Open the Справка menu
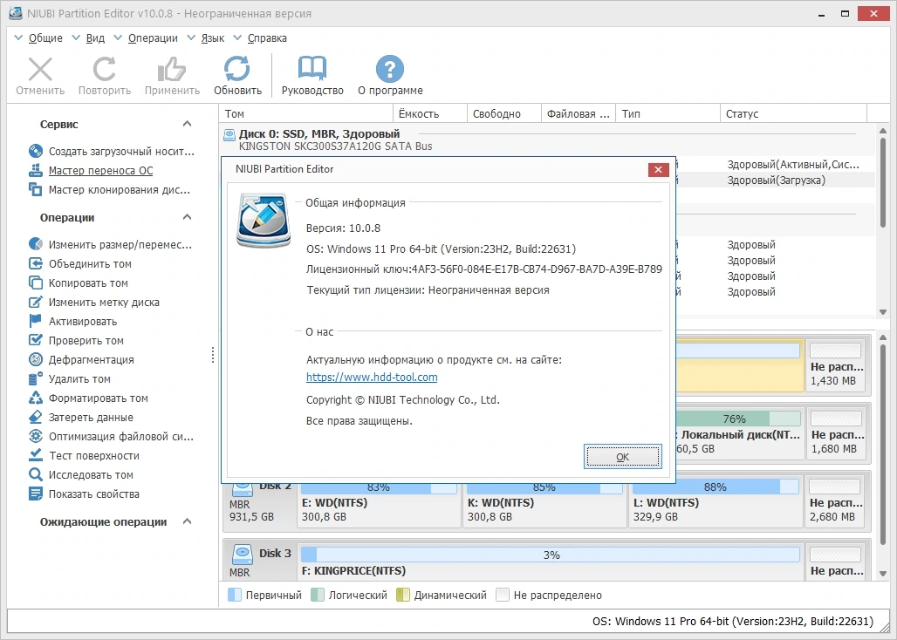The width and height of the screenshot is (897, 640). pos(267,37)
